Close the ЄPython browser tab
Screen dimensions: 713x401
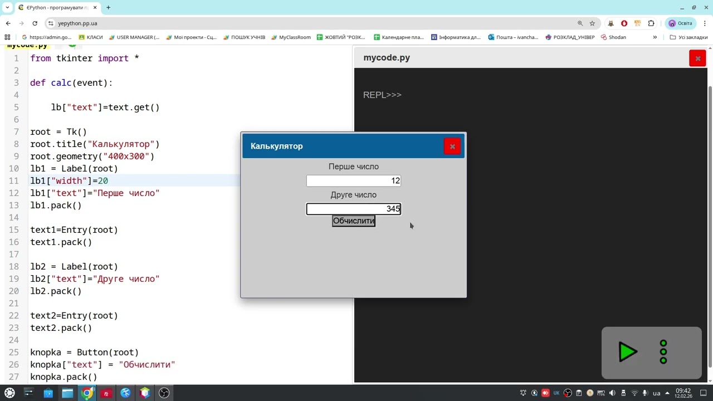tap(95, 8)
